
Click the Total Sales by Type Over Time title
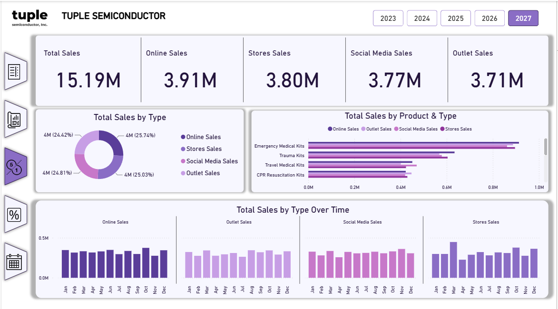(293, 210)
